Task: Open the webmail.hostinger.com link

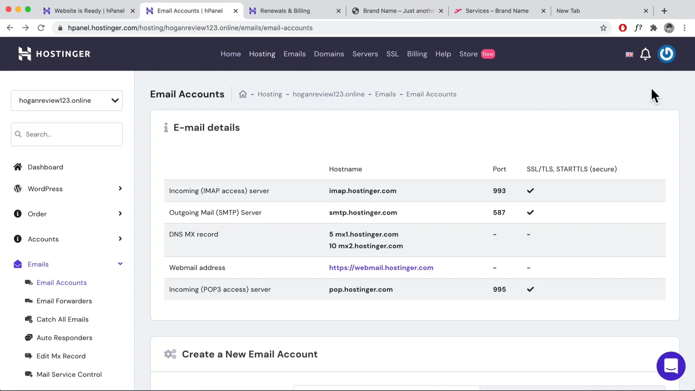Action: point(381,268)
